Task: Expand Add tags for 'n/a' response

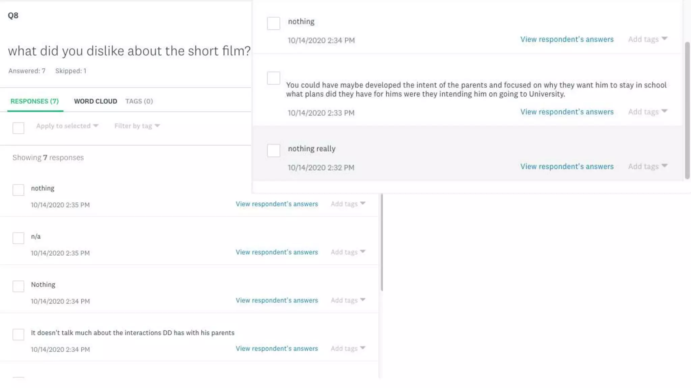Action: click(x=348, y=252)
